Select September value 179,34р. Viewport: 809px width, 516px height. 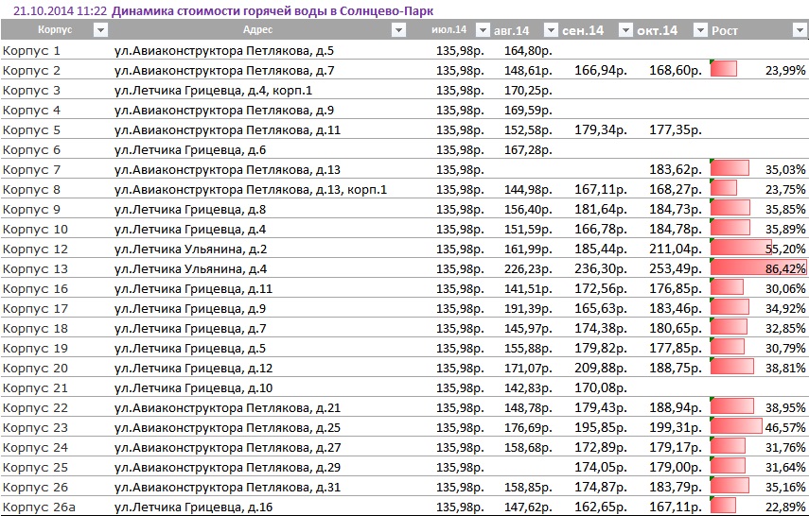tap(601, 129)
